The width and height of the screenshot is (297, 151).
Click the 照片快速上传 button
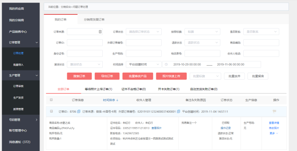coord(171,76)
